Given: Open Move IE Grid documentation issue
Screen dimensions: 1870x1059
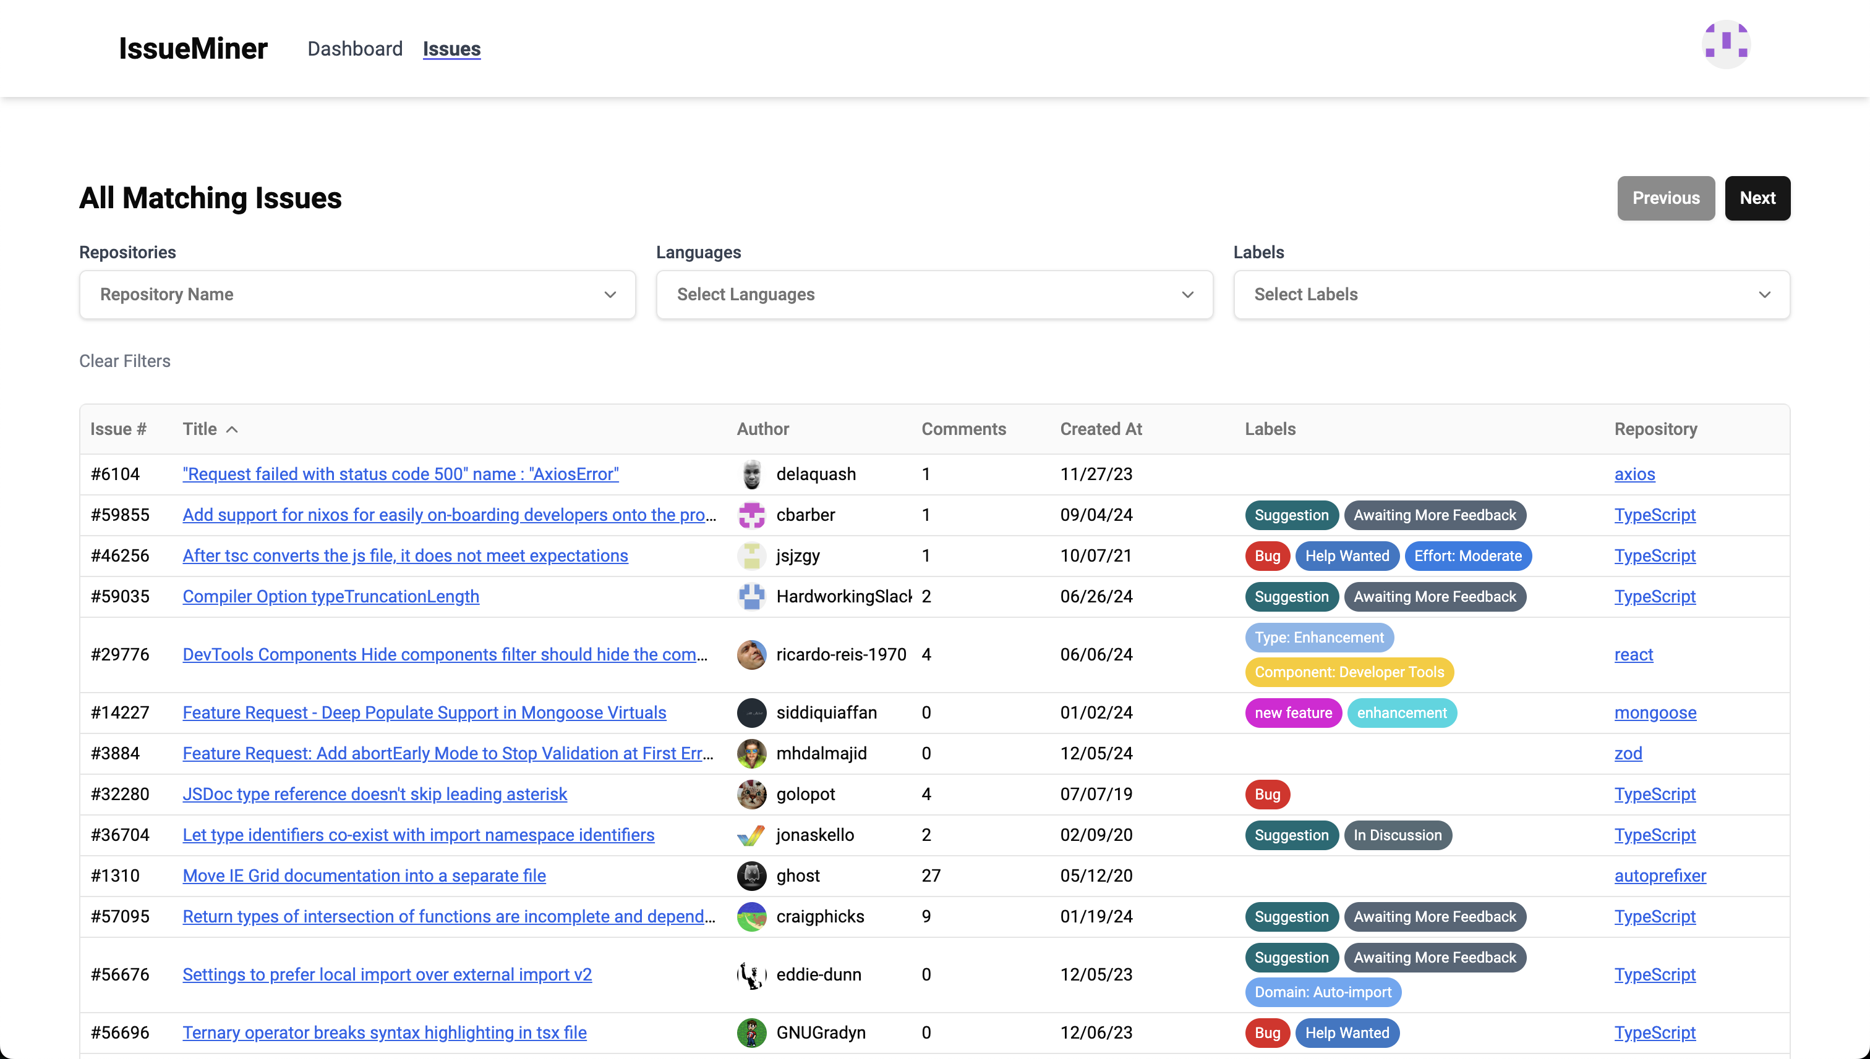Looking at the screenshot, I should tap(364, 875).
